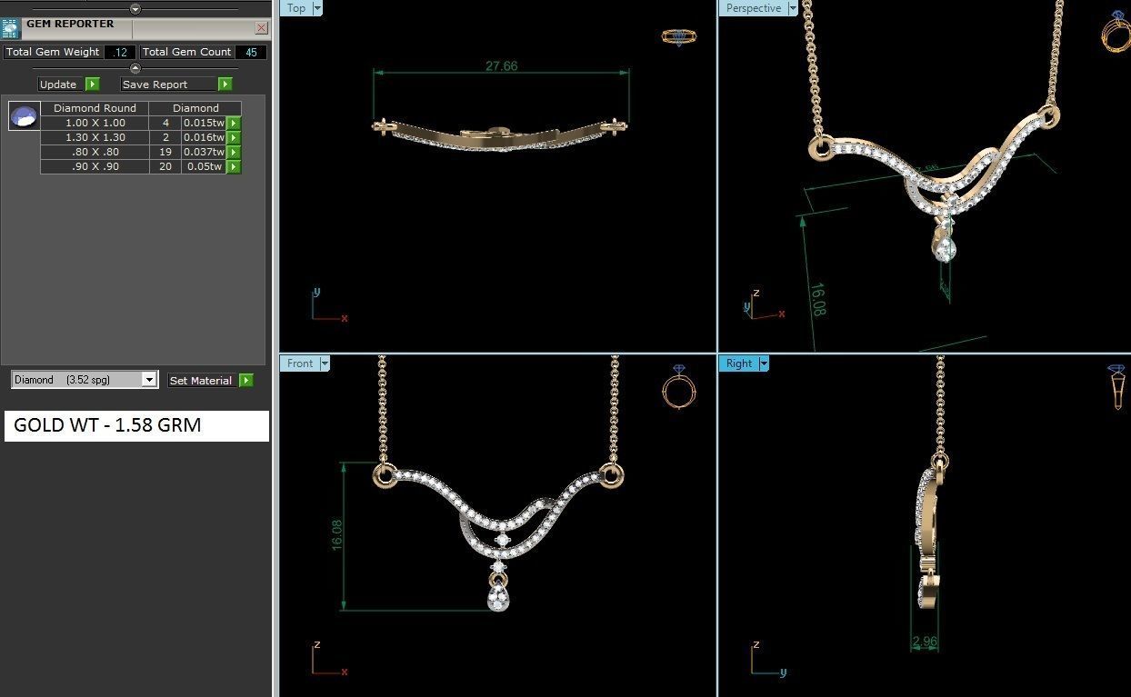Click the top-view ring icon in Top viewport

point(678,37)
